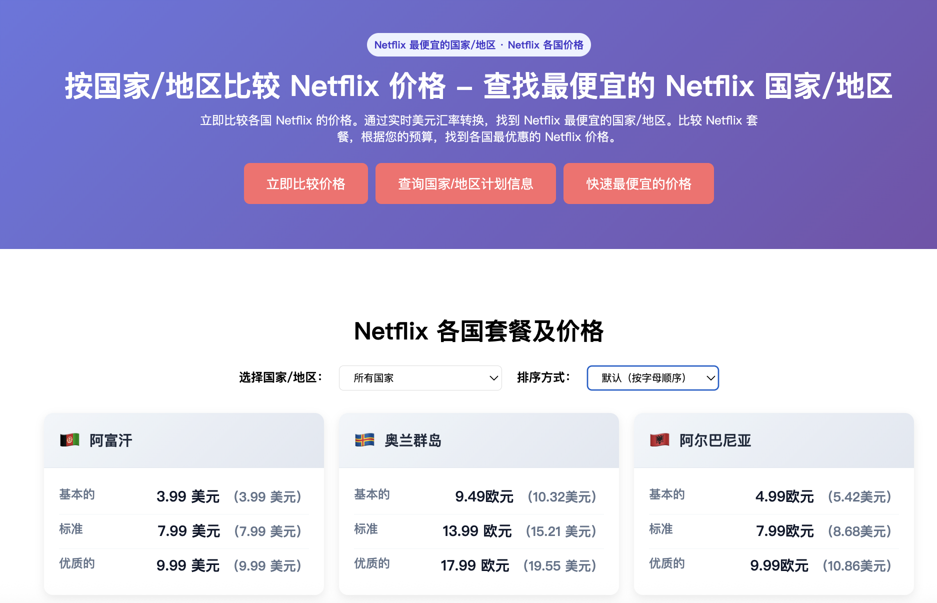The width and height of the screenshot is (937, 603).
Task: Click the 快速最便宜的价格 button
Action: pos(638,183)
